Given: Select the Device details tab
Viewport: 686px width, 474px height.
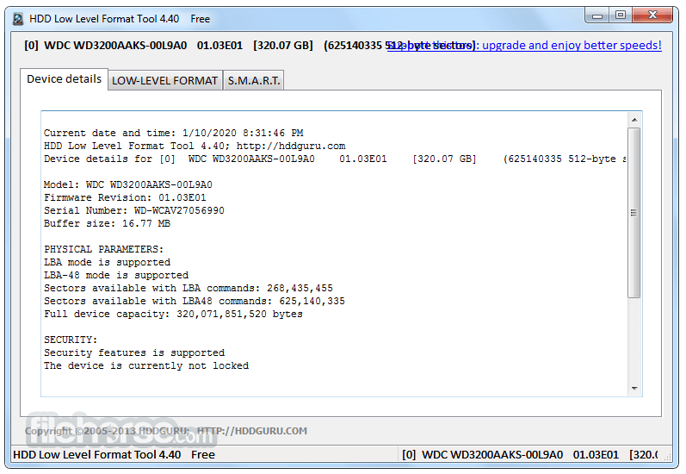Looking at the screenshot, I should tap(64, 79).
